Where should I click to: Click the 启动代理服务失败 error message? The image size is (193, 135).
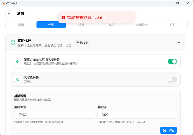point(86,18)
